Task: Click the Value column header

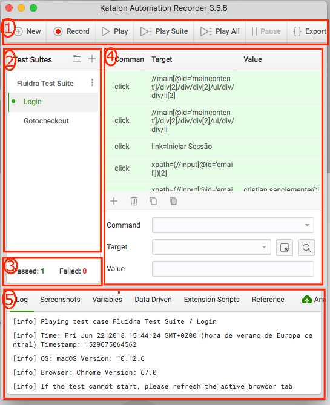Action: [252, 59]
